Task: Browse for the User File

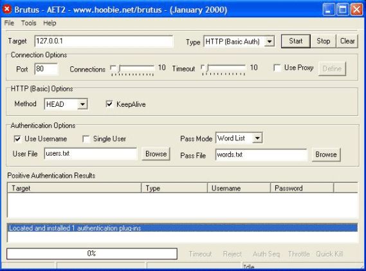Action: click(x=156, y=154)
